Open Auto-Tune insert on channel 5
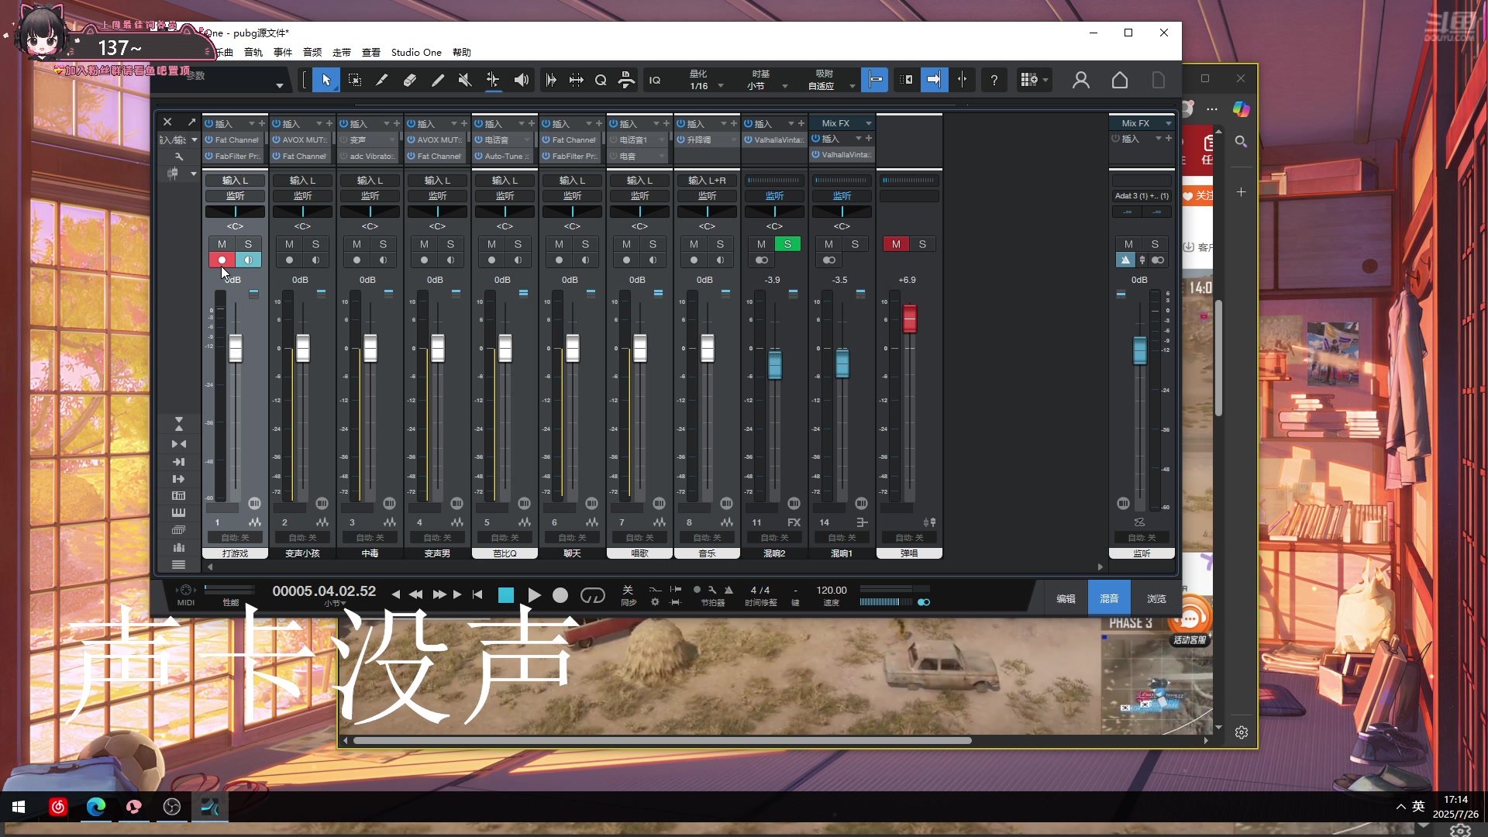Viewport: 1488px width, 837px height. click(x=505, y=157)
